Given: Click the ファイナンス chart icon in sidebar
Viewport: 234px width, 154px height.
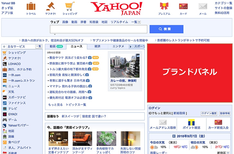Looking at the screenshot, I should click(4, 103).
